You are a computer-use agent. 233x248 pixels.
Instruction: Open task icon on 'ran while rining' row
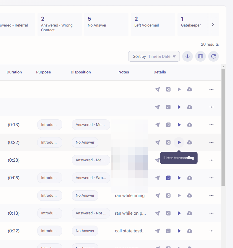pos(168,196)
